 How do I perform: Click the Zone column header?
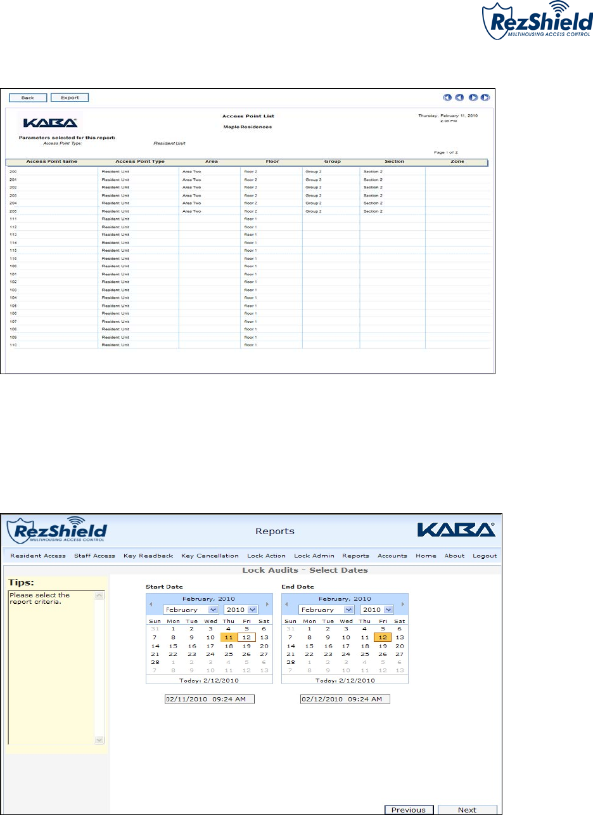coord(457,162)
